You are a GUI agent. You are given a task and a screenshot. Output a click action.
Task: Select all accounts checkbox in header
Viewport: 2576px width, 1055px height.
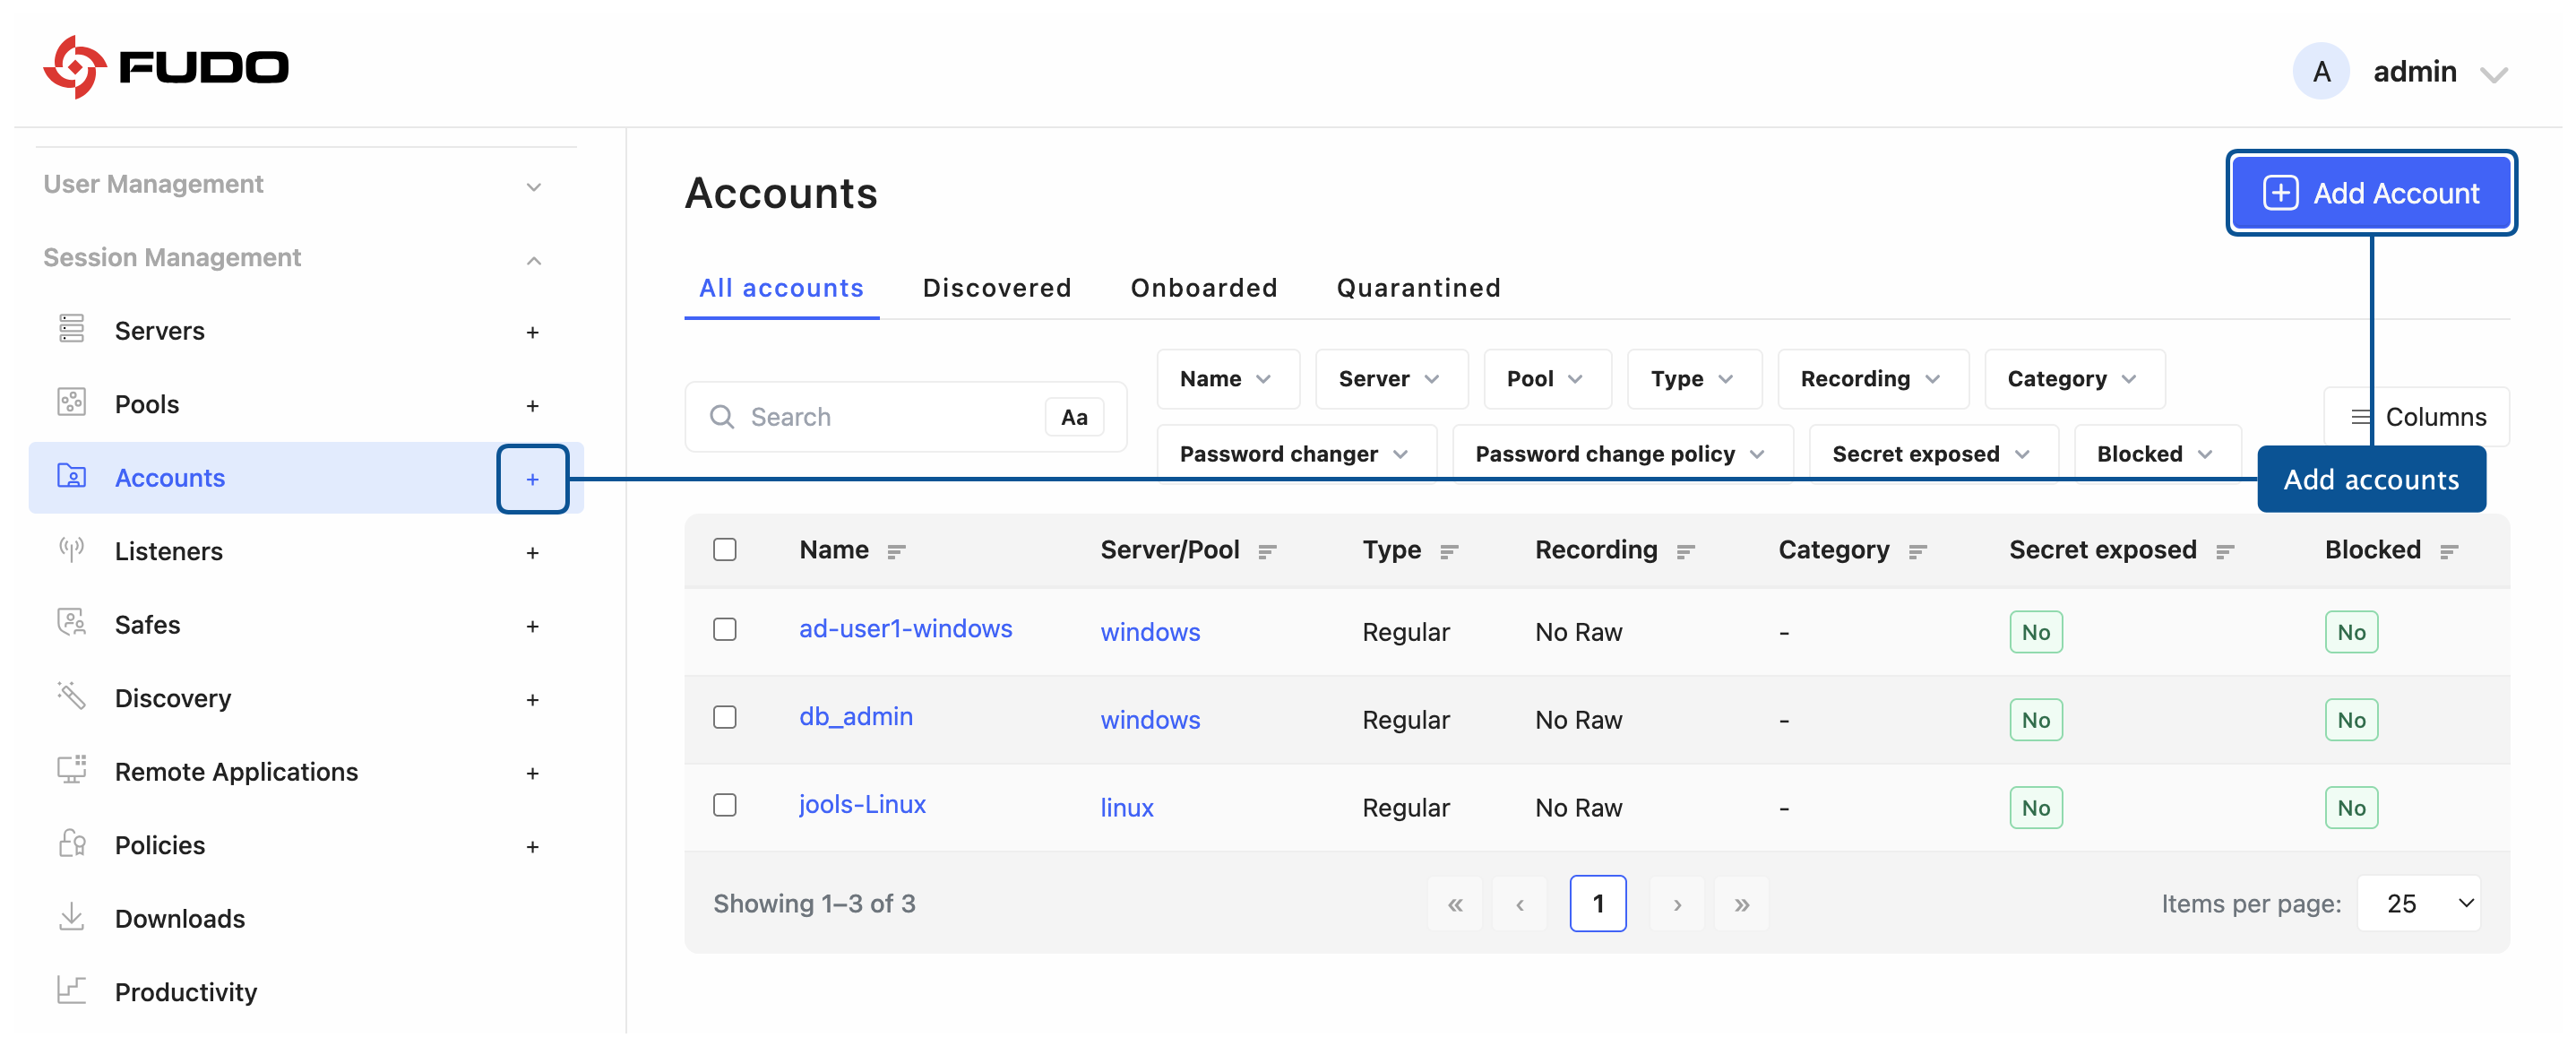724,549
